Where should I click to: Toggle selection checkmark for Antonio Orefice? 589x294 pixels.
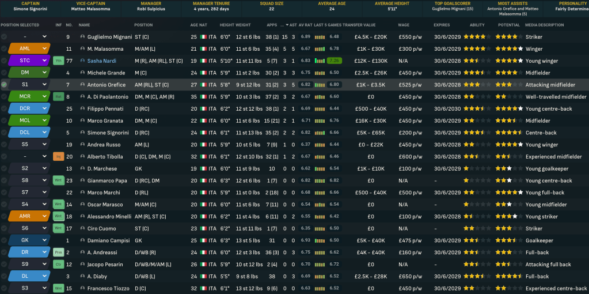[x=4, y=85]
